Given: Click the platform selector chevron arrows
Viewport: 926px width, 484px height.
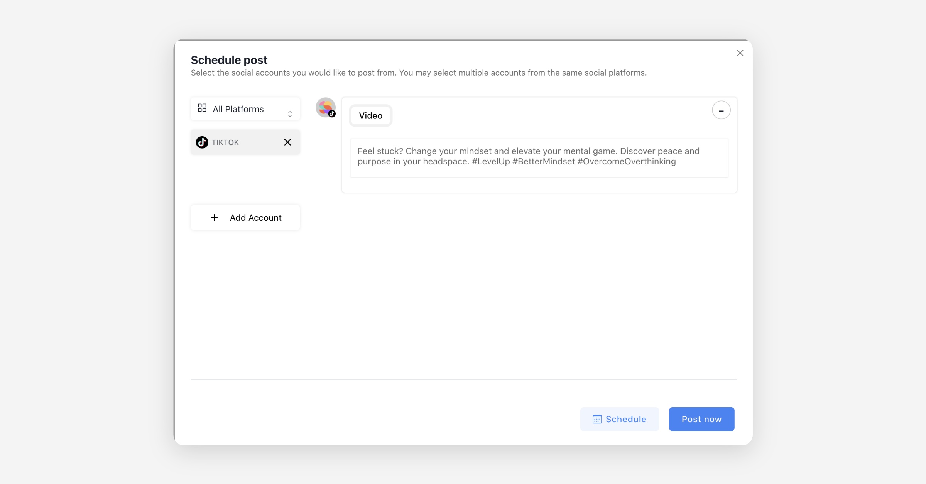Looking at the screenshot, I should (290, 113).
